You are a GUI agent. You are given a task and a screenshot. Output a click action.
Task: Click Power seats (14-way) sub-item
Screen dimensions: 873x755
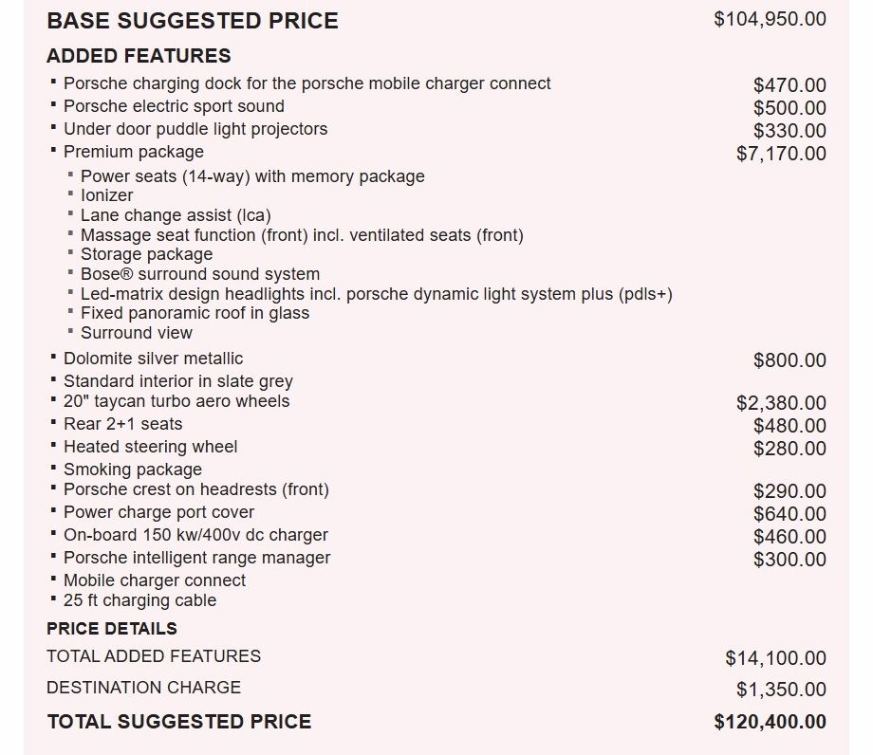tap(252, 176)
